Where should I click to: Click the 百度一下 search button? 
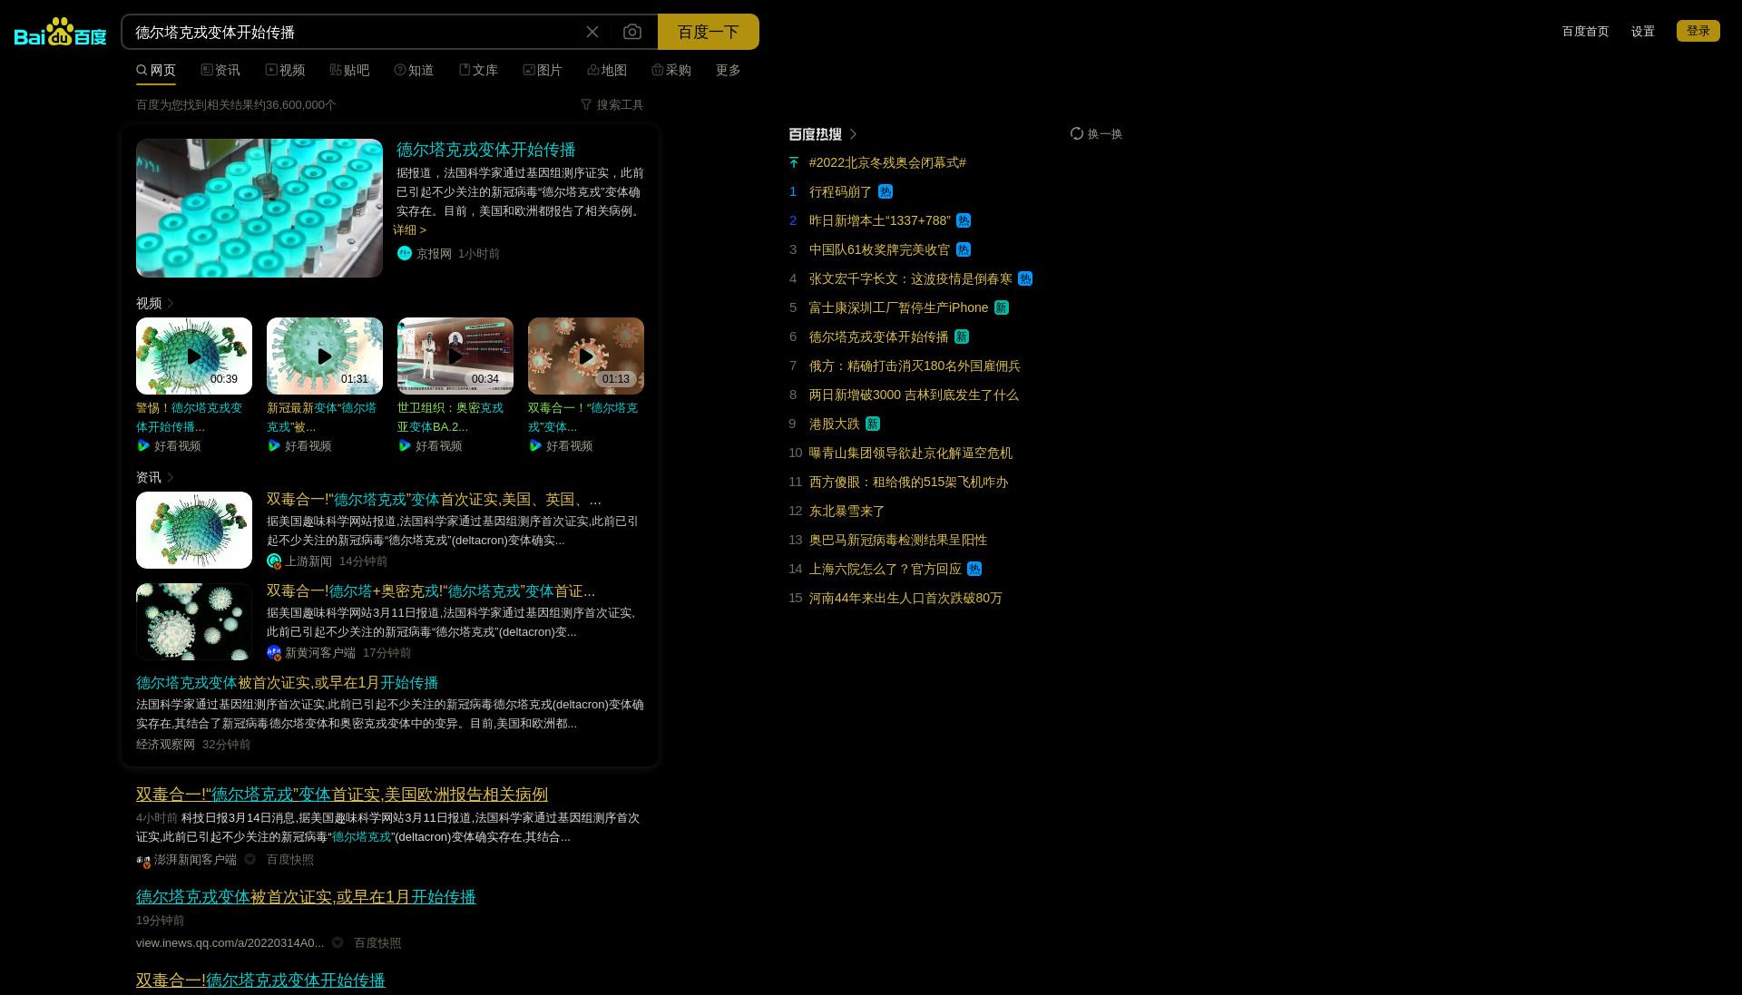[x=708, y=32]
